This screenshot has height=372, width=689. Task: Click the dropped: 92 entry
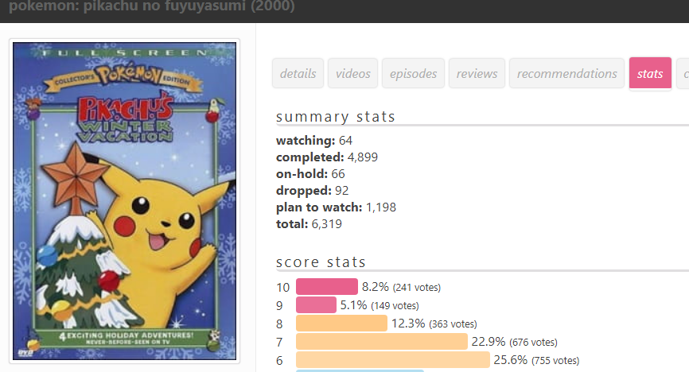(312, 191)
